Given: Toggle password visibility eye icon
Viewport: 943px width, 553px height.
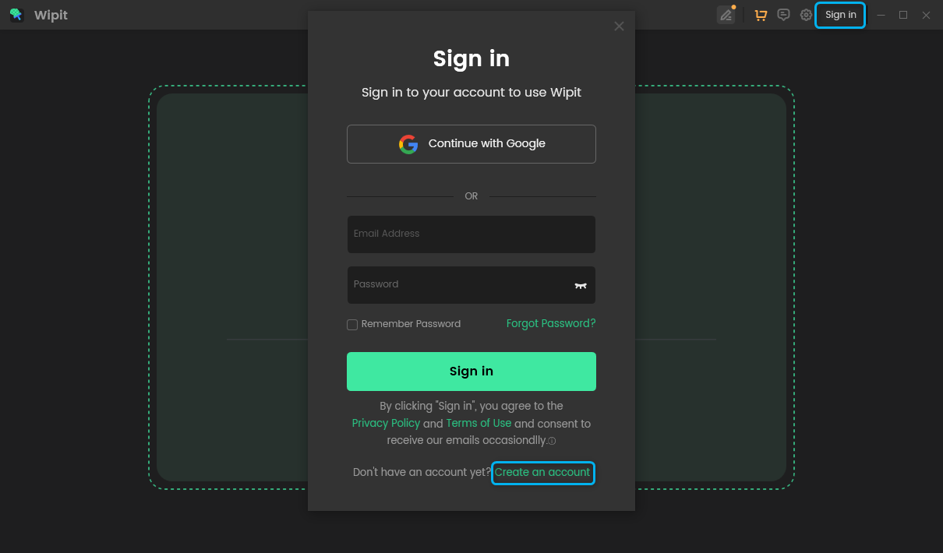Looking at the screenshot, I should click(x=580, y=286).
